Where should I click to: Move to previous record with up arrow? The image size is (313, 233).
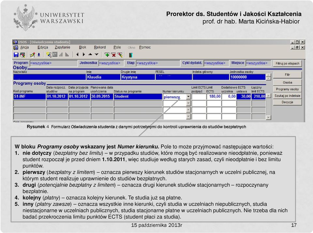pyautogui.click(x=90, y=54)
